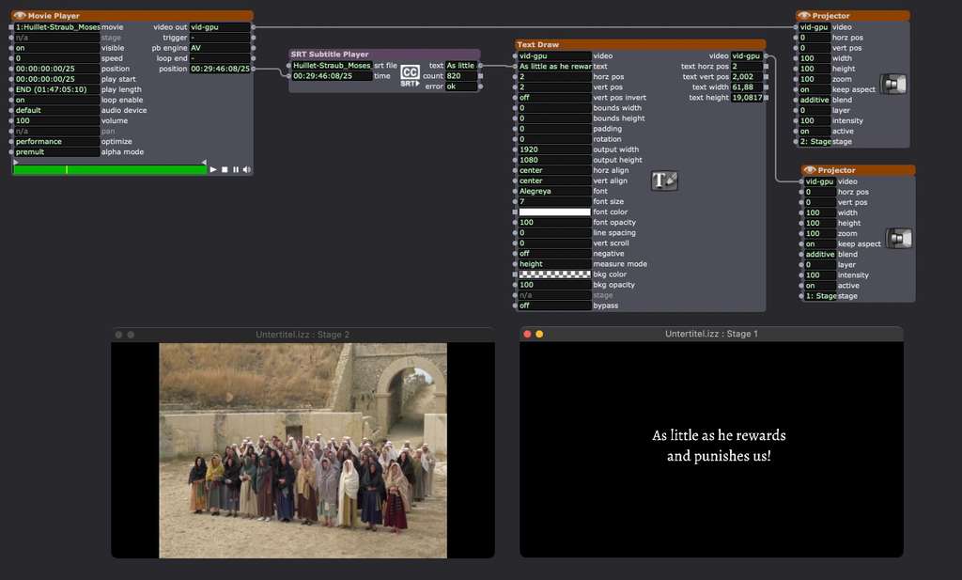Toggle Text Draw negative off value
Viewport: 962px width, 580px height.
pos(554,254)
